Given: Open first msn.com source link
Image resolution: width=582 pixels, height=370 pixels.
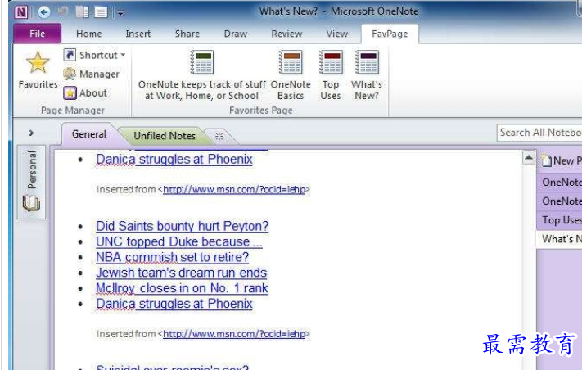Looking at the screenshot, I should point(234,190).
